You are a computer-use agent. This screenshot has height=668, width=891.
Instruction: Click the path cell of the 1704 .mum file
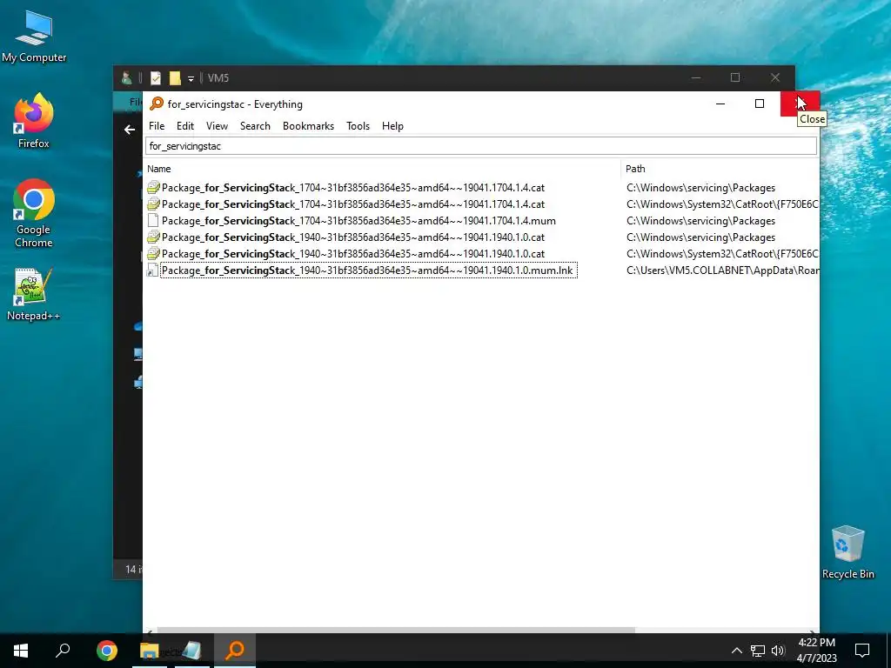point(700,220)
